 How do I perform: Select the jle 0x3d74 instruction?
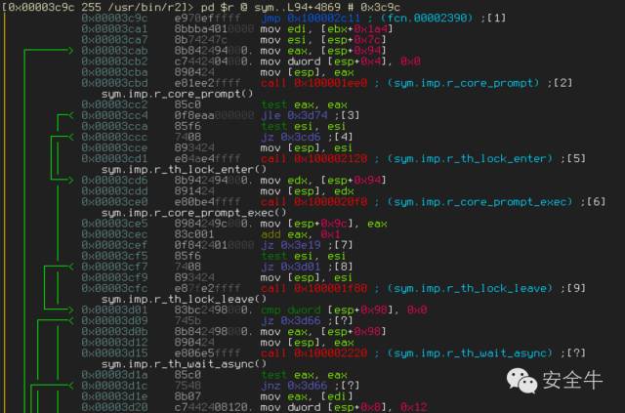294,115
